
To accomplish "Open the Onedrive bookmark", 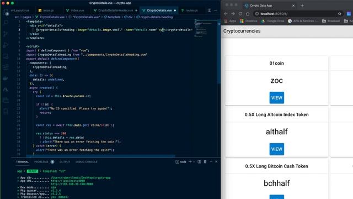I will point(249,21).
